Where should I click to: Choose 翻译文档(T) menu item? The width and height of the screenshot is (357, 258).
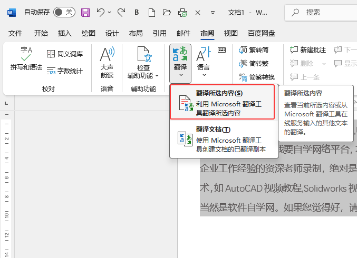[224, 139]
